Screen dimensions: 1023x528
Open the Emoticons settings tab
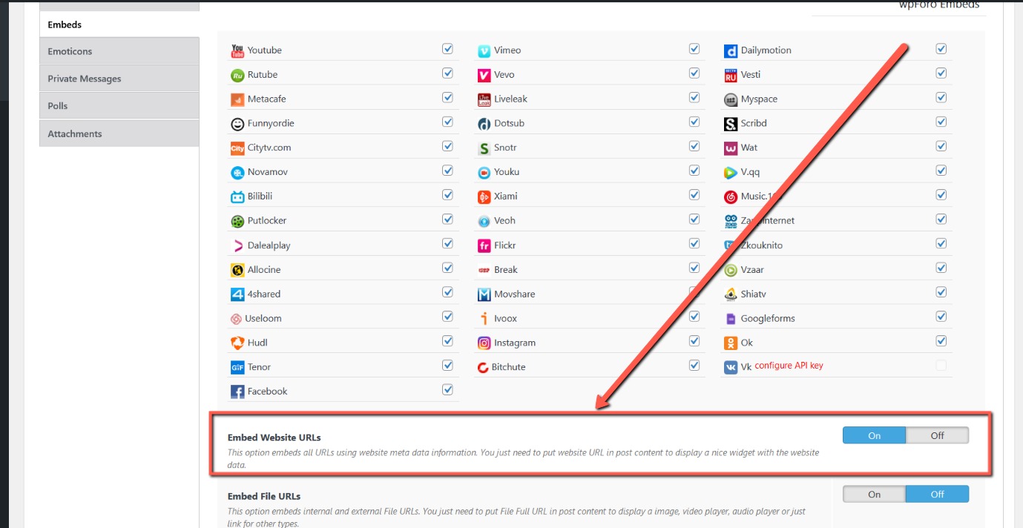coord(119,51)
